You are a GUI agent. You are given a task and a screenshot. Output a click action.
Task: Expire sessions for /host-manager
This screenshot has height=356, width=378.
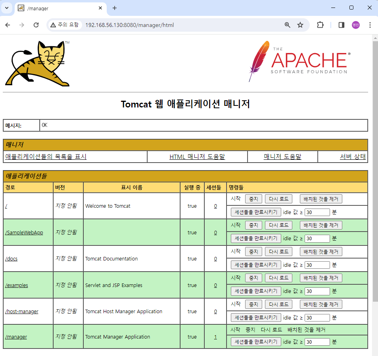(x=256, y=318)
